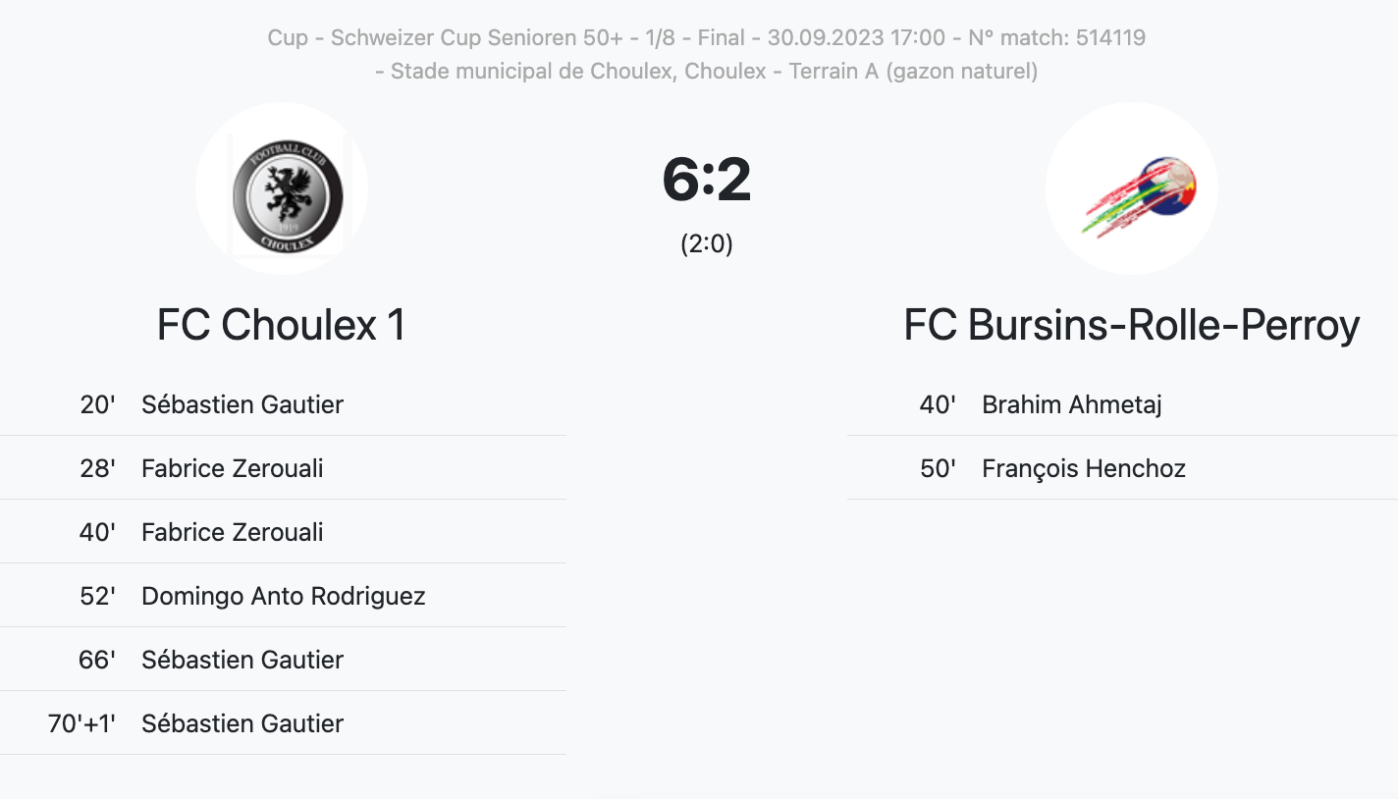This screenshot has height=799, width=1398.
Task: Click François Henchoz goal scorer
Action: click(x=1083, y=468)
